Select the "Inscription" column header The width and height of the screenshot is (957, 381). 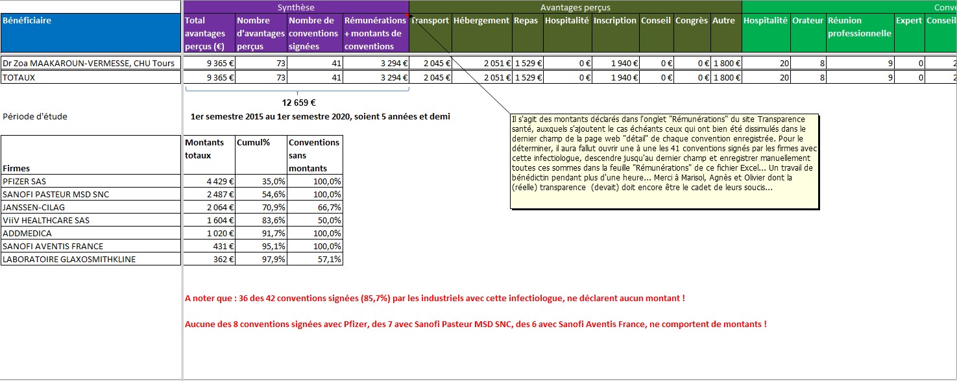tap(615, 33)
